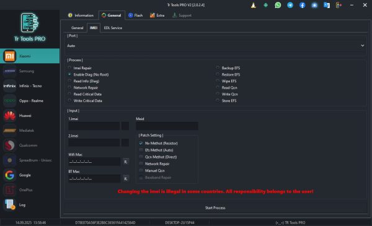Click the 'TR Tools PRO' status bar text
The image size is (372, 226).
click(x=290, y=222)
